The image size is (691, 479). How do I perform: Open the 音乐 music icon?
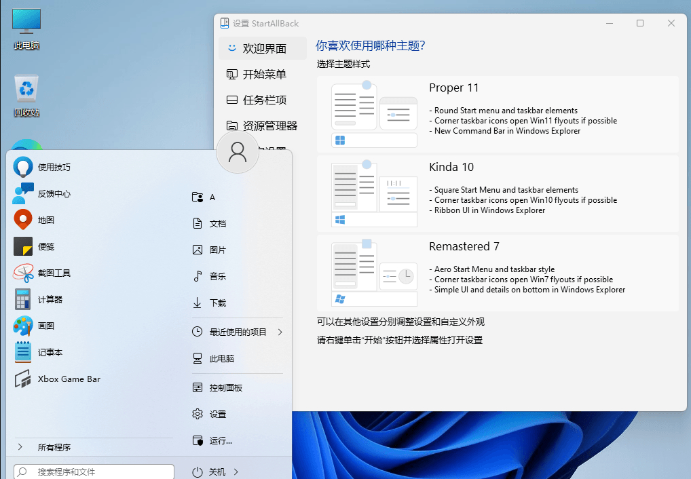[x=198, y=276]
